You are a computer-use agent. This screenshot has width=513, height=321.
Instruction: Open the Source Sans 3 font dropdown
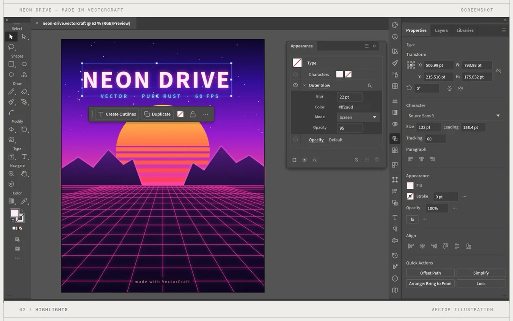pyautogui.click(x=454, y=116)
